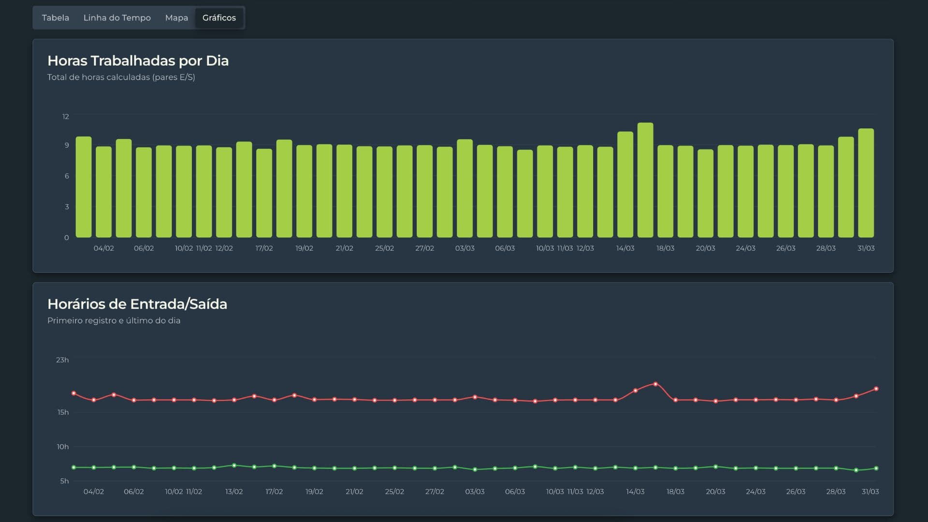Click the 25/02 bar in hours chart
Screen dimensions: 928x522
click(x=384, y=192)
